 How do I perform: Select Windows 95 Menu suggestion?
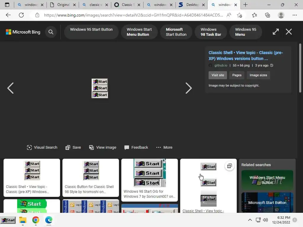[246, 32]
